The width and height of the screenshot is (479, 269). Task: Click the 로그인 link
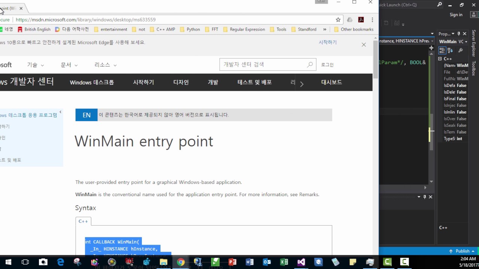[x=327, y=65]
